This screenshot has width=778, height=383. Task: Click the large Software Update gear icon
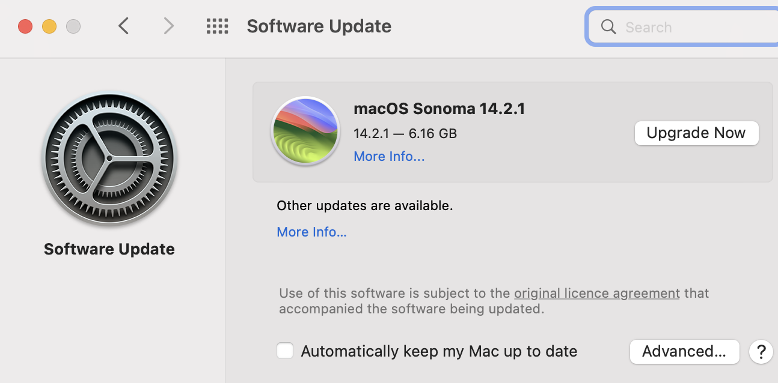109,158
